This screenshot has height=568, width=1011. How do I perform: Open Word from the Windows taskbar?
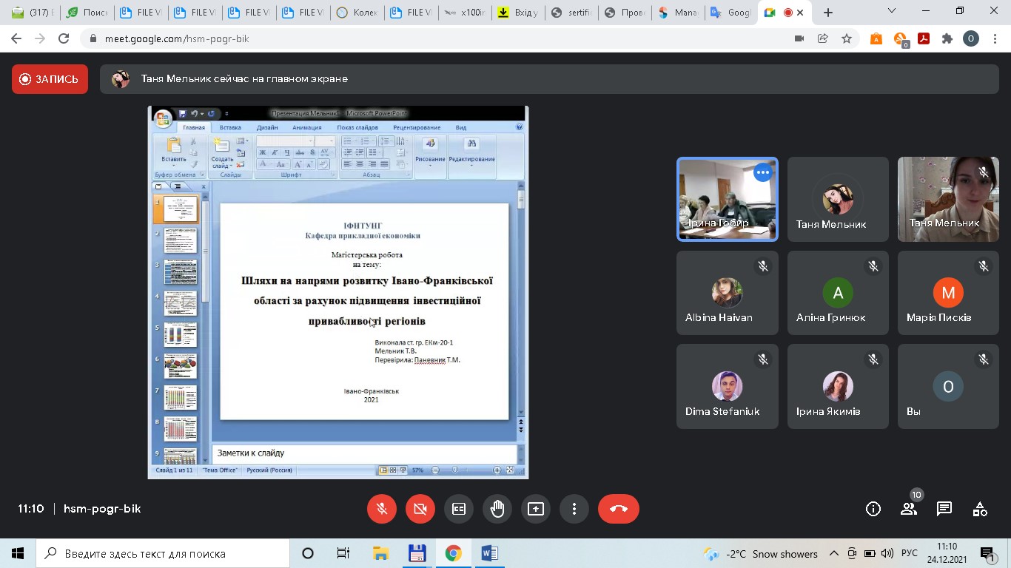tap(489, 553)
